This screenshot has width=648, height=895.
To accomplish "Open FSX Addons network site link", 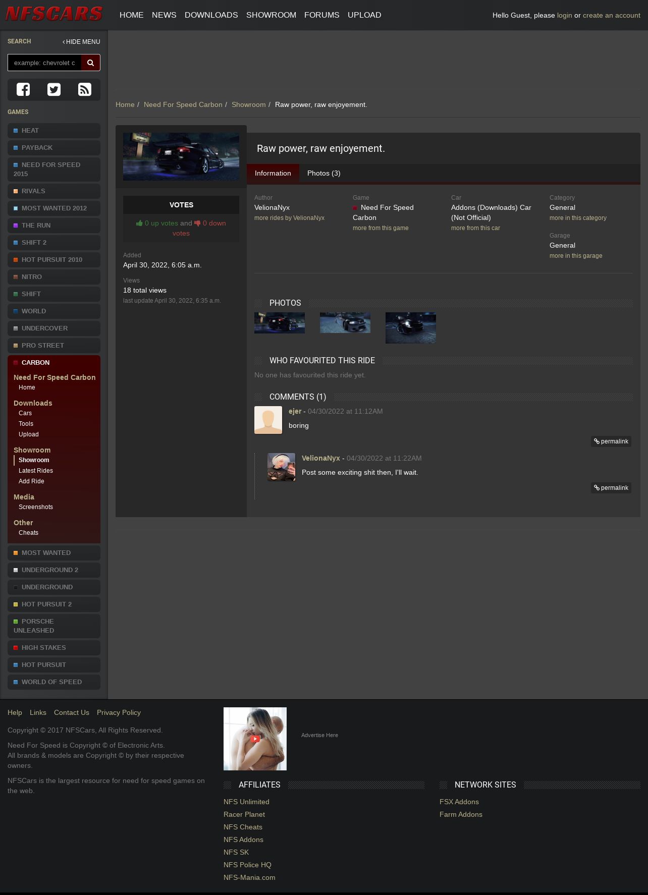I will point(459,802).
